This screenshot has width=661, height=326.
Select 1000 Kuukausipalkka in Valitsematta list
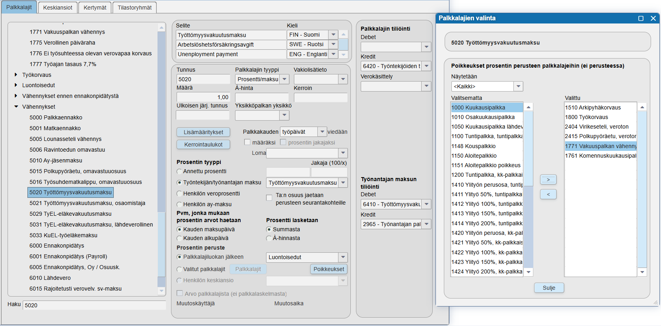click(487, 107)
